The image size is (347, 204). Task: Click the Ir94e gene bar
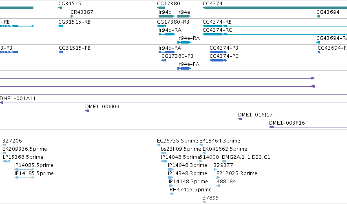pos(184,16)
